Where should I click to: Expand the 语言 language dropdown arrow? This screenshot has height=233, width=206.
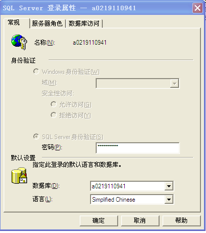[x=169, y=199]
